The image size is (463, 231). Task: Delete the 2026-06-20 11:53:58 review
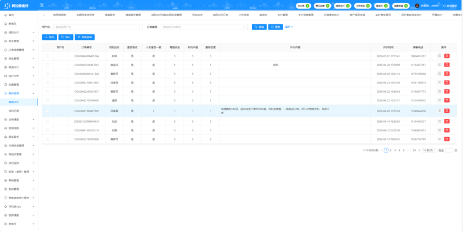click(x=447, y=111)
